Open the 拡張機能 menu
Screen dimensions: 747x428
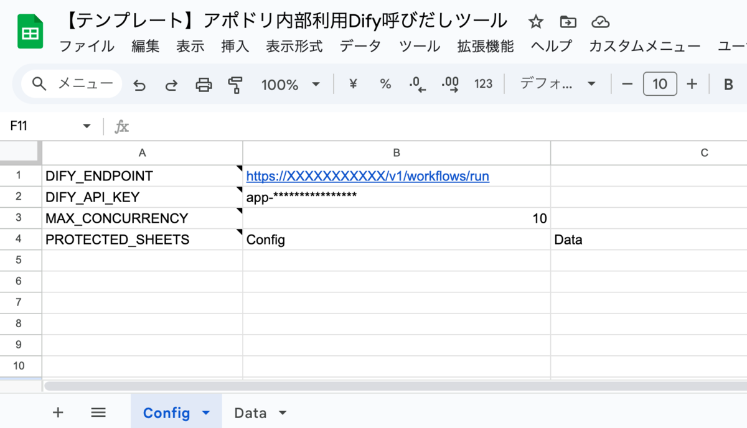point(486,46)
